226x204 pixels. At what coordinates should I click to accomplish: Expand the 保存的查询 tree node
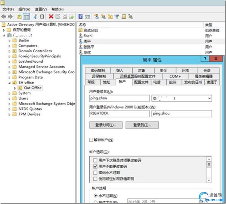coord(4,30)
